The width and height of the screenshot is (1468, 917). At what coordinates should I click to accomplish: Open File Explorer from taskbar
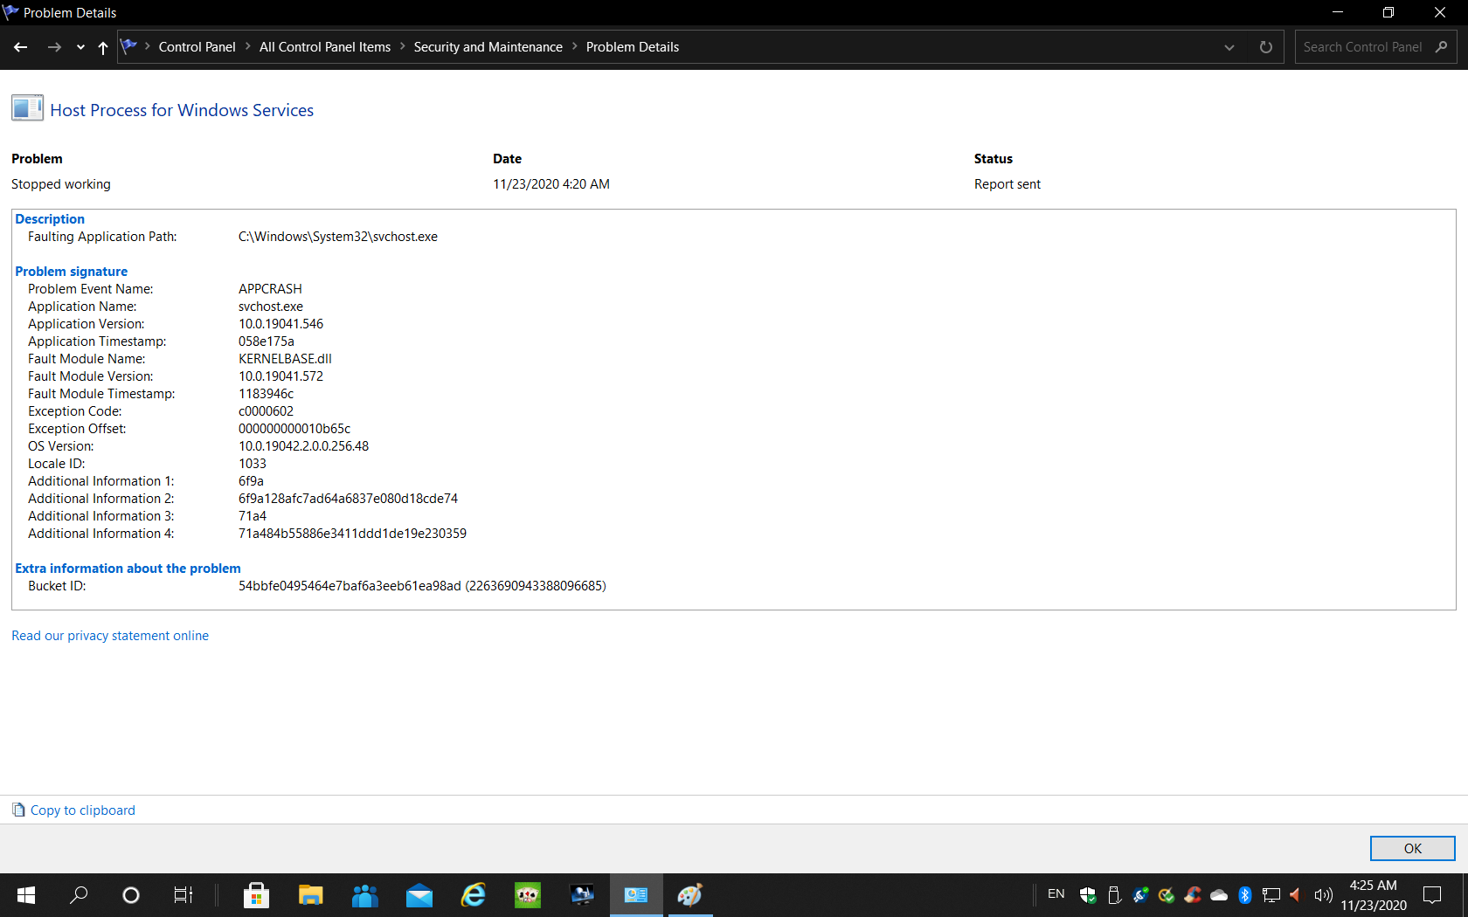pyautogui.click(x=310, y=895)
